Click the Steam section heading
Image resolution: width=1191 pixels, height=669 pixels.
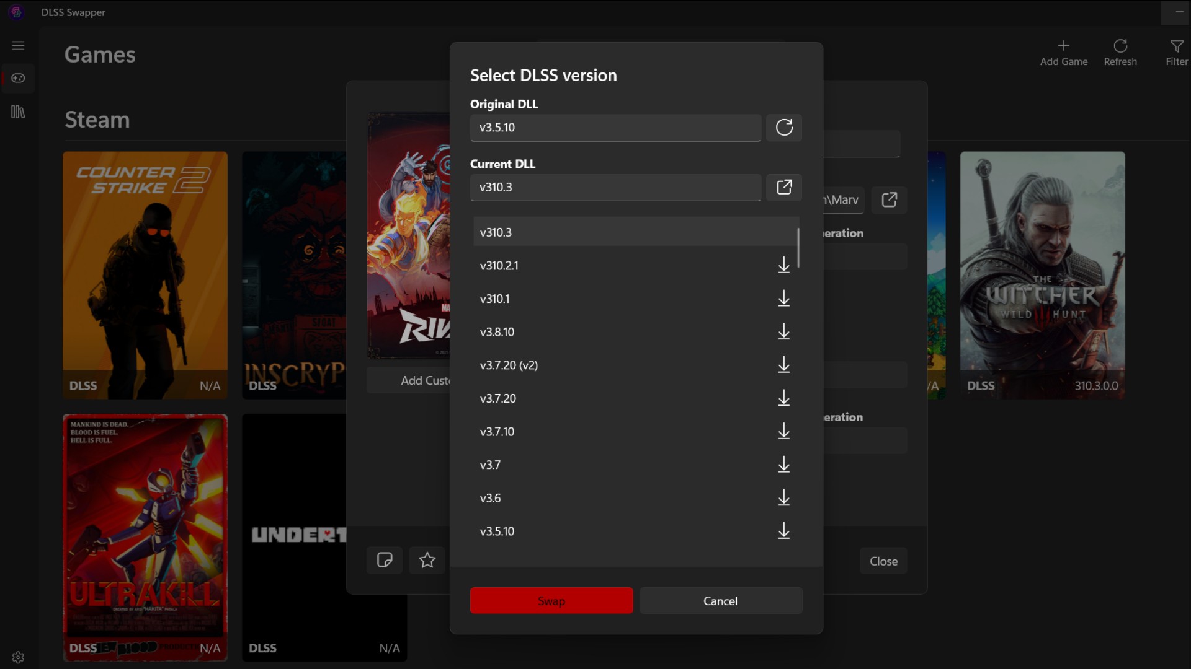pos(97,120)
